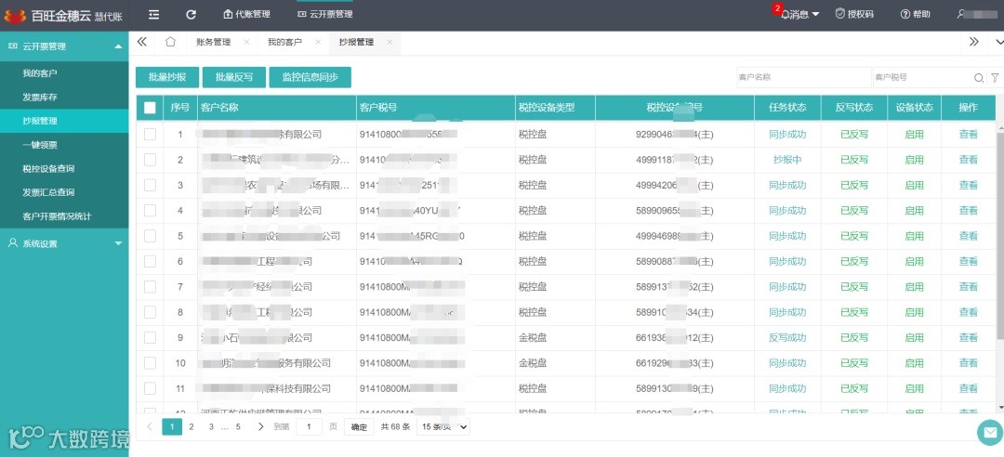Click the go-to page number field

point(310,427)
